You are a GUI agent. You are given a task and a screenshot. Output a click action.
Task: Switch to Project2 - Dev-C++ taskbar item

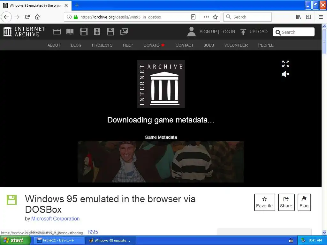coord(59,241)
